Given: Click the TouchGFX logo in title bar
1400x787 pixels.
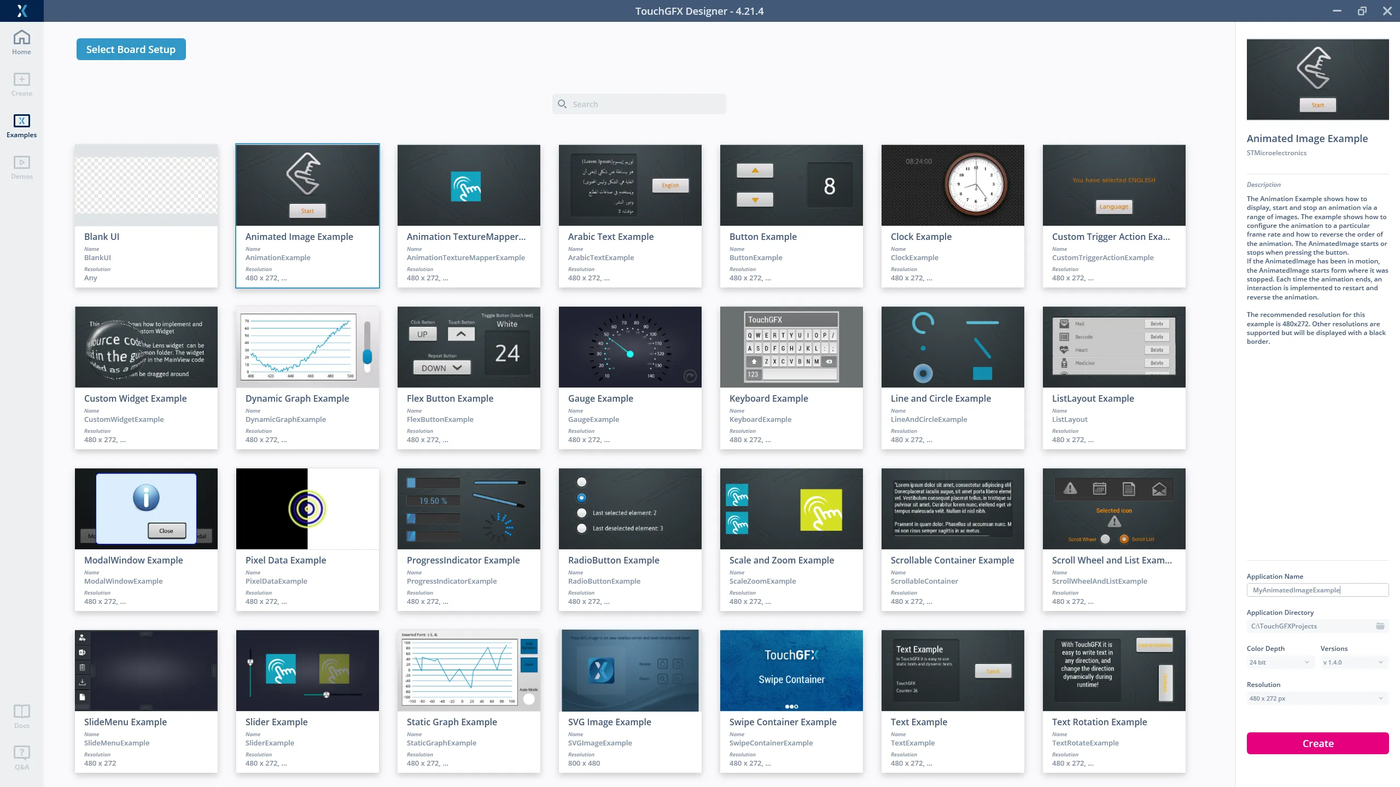Looking at the screenshot, I should pyautogui.click(x=21, y=10).
